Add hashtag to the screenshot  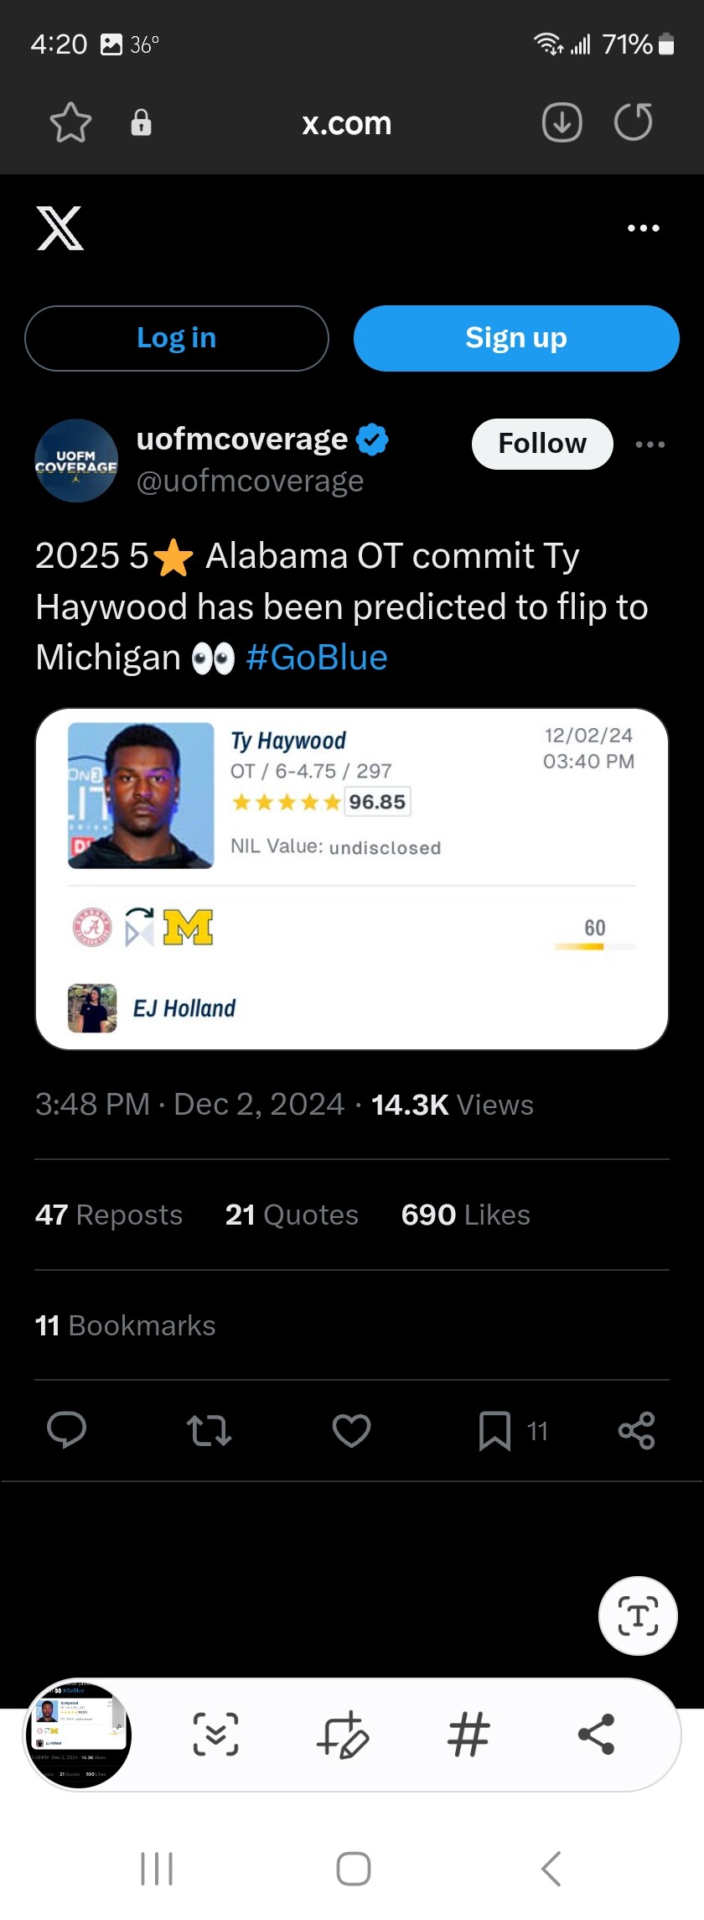(468, 1734)
